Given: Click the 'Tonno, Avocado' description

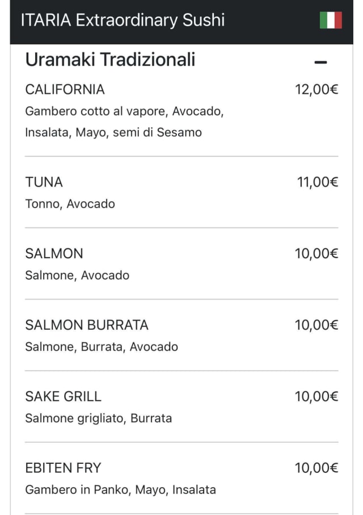Looking at the screenshot, I should (x=70, y=204).
